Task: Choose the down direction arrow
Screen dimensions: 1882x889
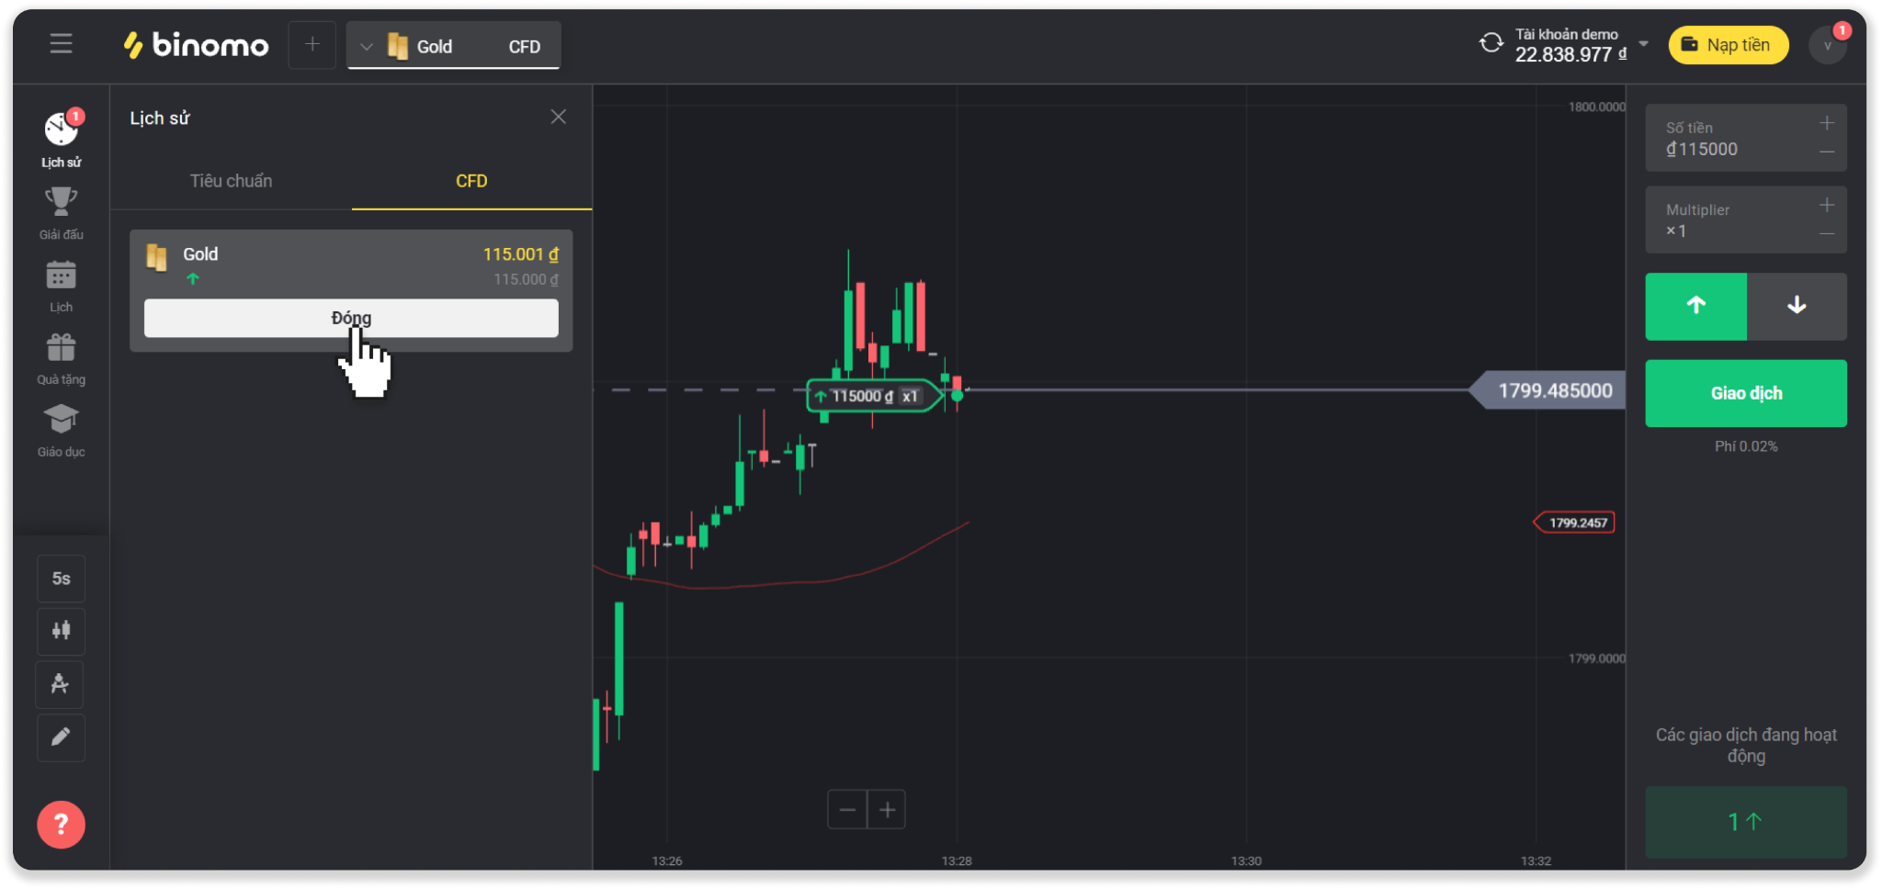Action: pos(1797,306)
